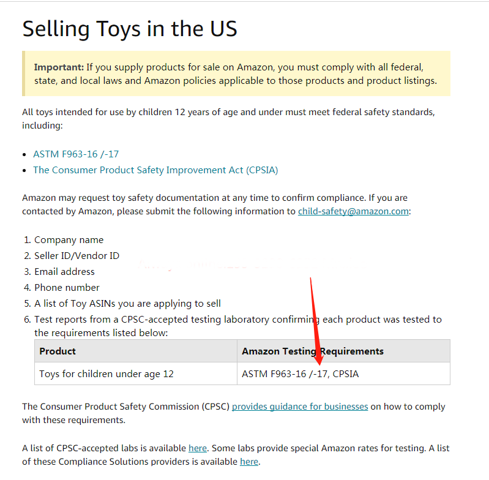Click the ASTM F963-16 /-17, CPSIA table cell
This screenshot has height=480, width=489.
point(343,373)
